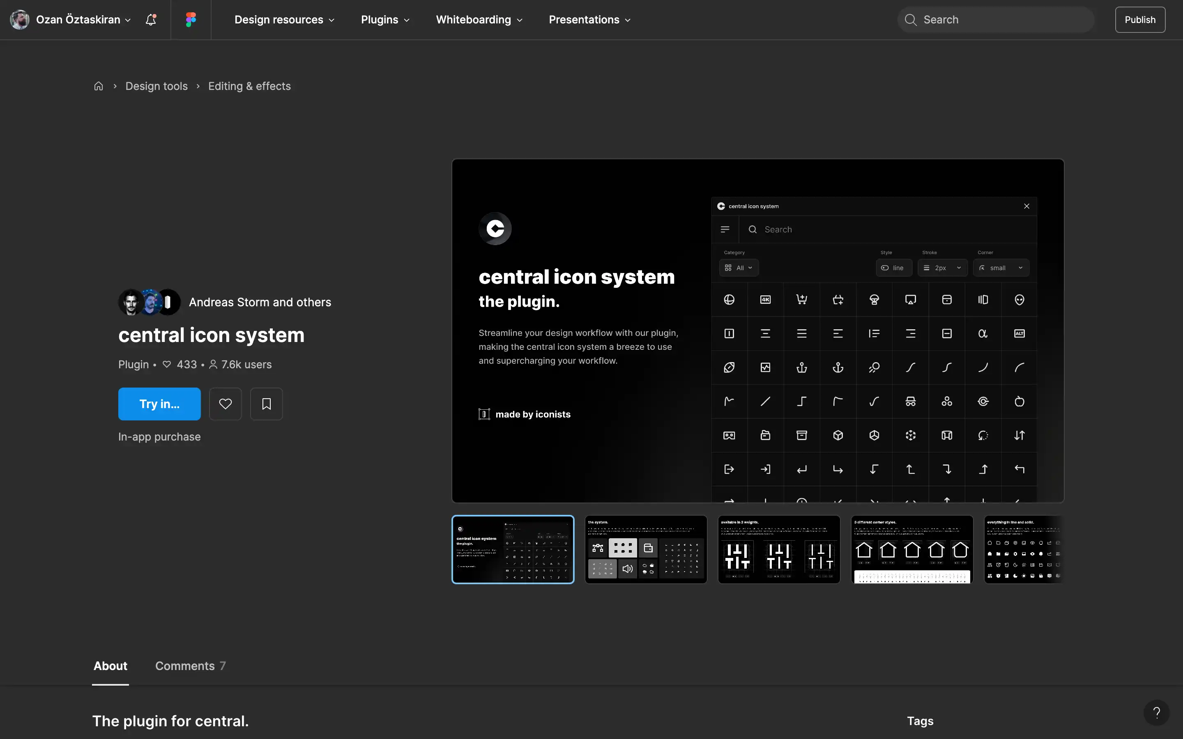1183x739 pixels.
Task: Expand the Whiteboarding menu
Action: pyautogui.click(x=479, y=20)
